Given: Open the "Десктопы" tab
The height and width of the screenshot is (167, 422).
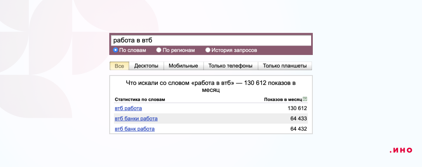Looking at the screenshot, I should click(146, 66).
